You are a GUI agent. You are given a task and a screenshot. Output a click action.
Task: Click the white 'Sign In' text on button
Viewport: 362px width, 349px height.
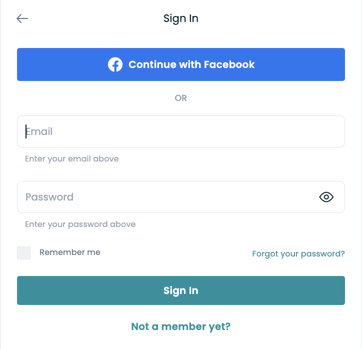[180, 290]
